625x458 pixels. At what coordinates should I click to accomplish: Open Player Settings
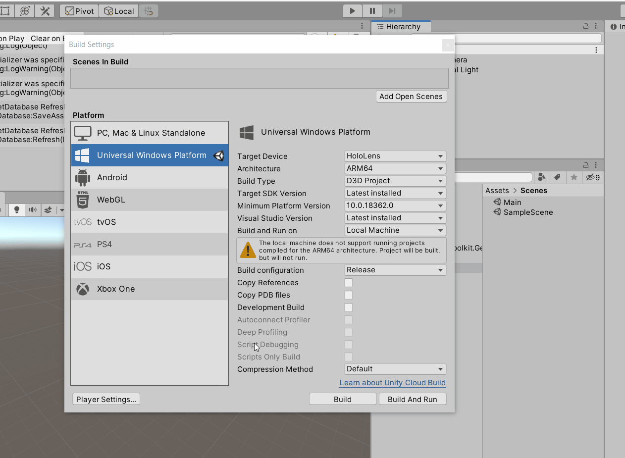coord(106,399)
